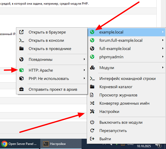Expand the full-example.local submenu arrow
Viewport: 166px width, 149px height.
click(x=163, y=48)
